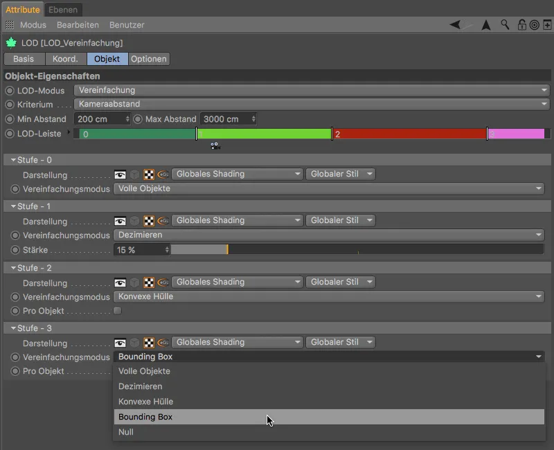Click the grid handle icon beside Modus
Viewport: 554px width, 450px height.
pyautogui.click(x=10, y=25)
